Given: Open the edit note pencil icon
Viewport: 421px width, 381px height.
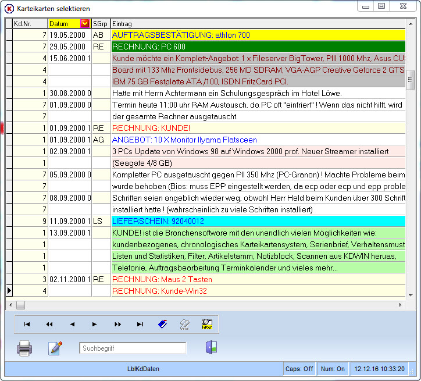Looking at the screenshot, I should (55, 348).
